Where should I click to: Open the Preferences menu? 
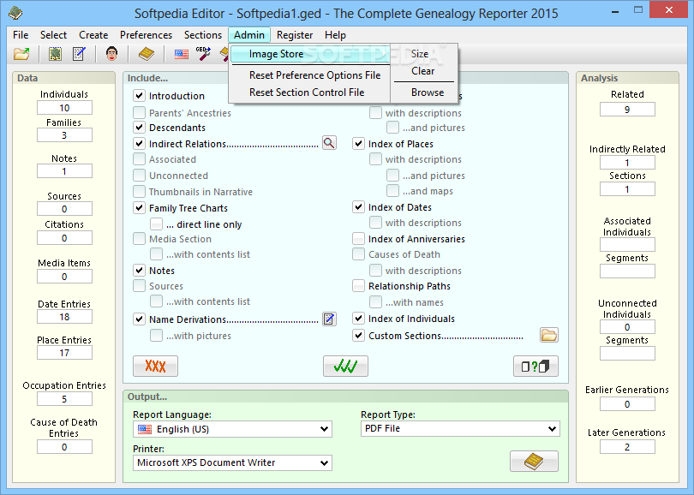click(146, 35)
